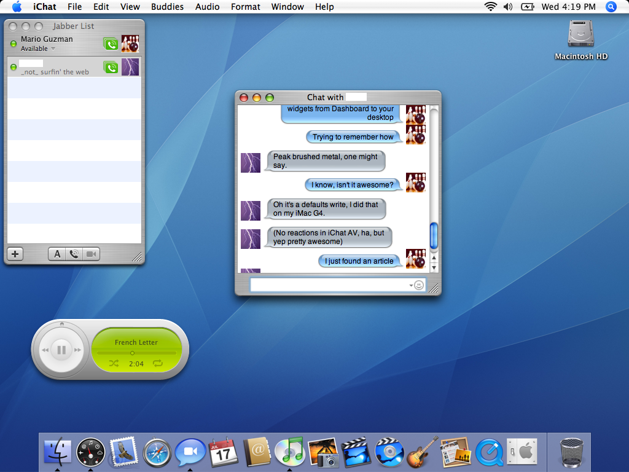
Task: Open the Apple menu
Action: coord(17,7)
